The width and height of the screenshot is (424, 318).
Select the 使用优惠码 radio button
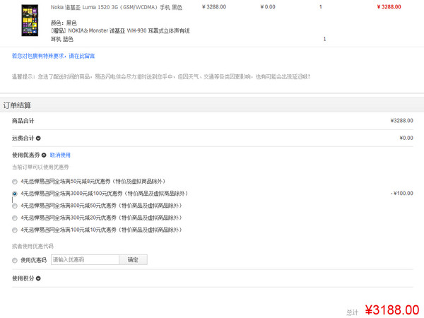pos(15,260)
